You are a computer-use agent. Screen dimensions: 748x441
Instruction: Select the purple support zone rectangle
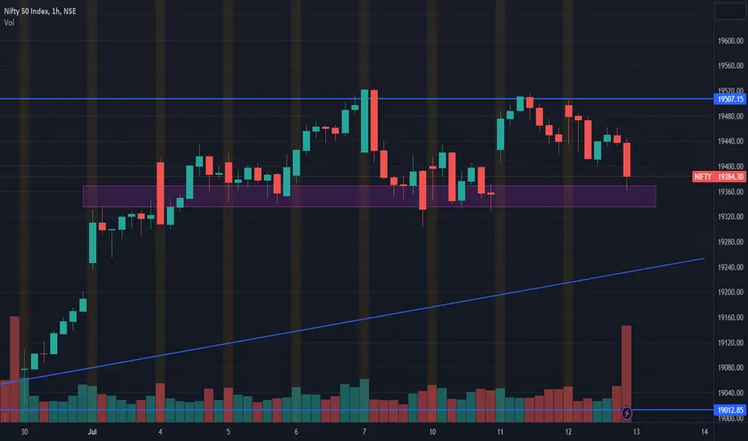[x=369, y=196]
